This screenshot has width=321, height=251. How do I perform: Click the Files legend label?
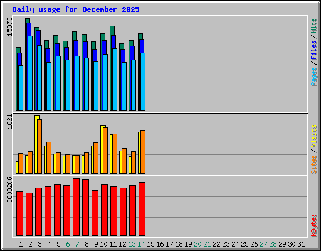(x=314, y=50)
